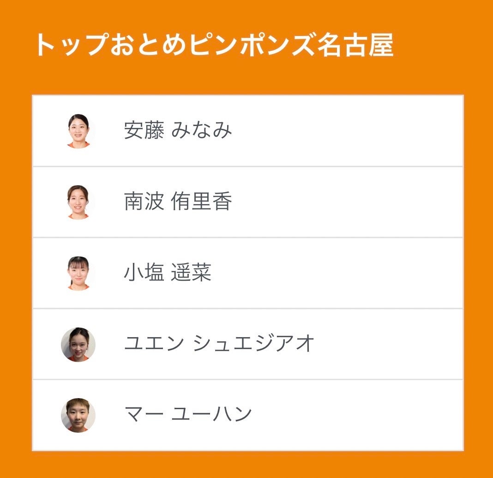Click the surname 安藤 in the first row
The height and width of the screenshot is (478, 493).
pyautogui.click(x=144, y=131)
